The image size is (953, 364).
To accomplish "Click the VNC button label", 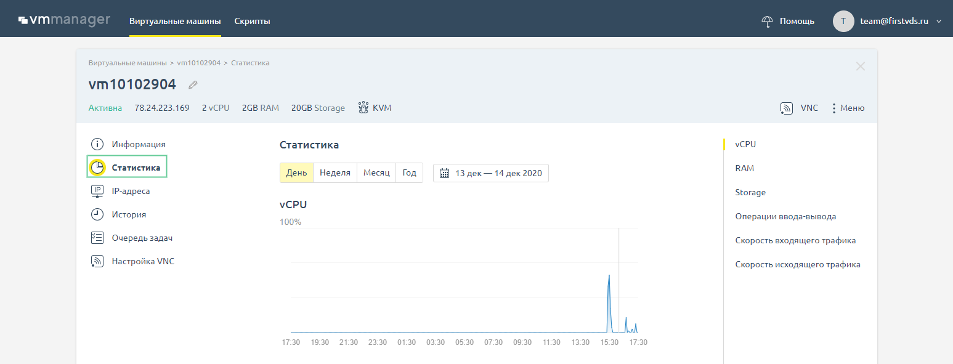I will [809, 108].
